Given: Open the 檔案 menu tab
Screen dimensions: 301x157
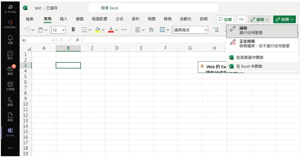Looking at the screenshot, I should point(30,19).
